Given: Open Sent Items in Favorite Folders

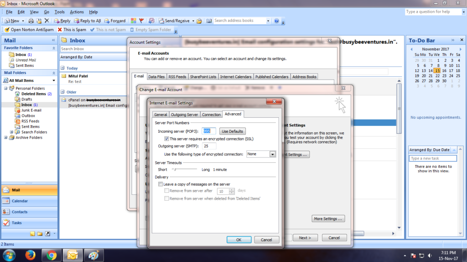Looking at the screenshot, I should coord(25,65).
